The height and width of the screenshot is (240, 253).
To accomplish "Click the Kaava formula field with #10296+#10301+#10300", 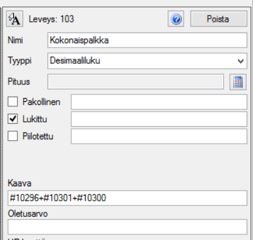I will [127, 198].
